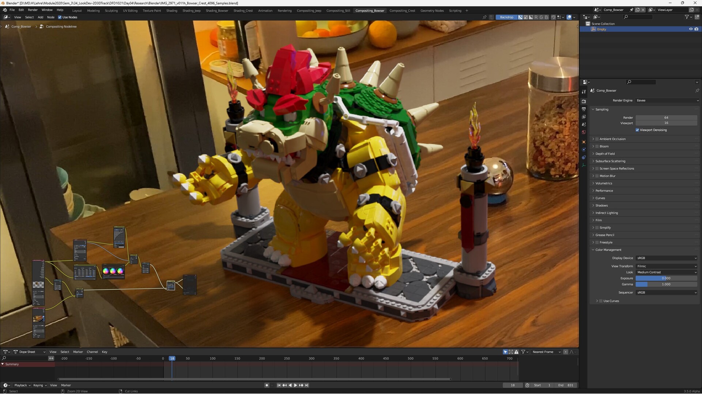The width and height of the screenshot is (702, 394).
Task: Adjust the Gamma slider
Action: [666, 284]
